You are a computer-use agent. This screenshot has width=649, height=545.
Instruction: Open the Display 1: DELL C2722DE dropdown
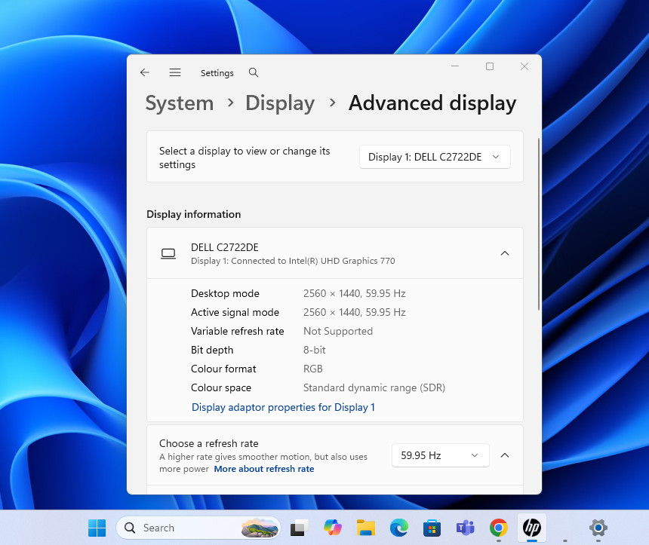(x=435, y=157)
